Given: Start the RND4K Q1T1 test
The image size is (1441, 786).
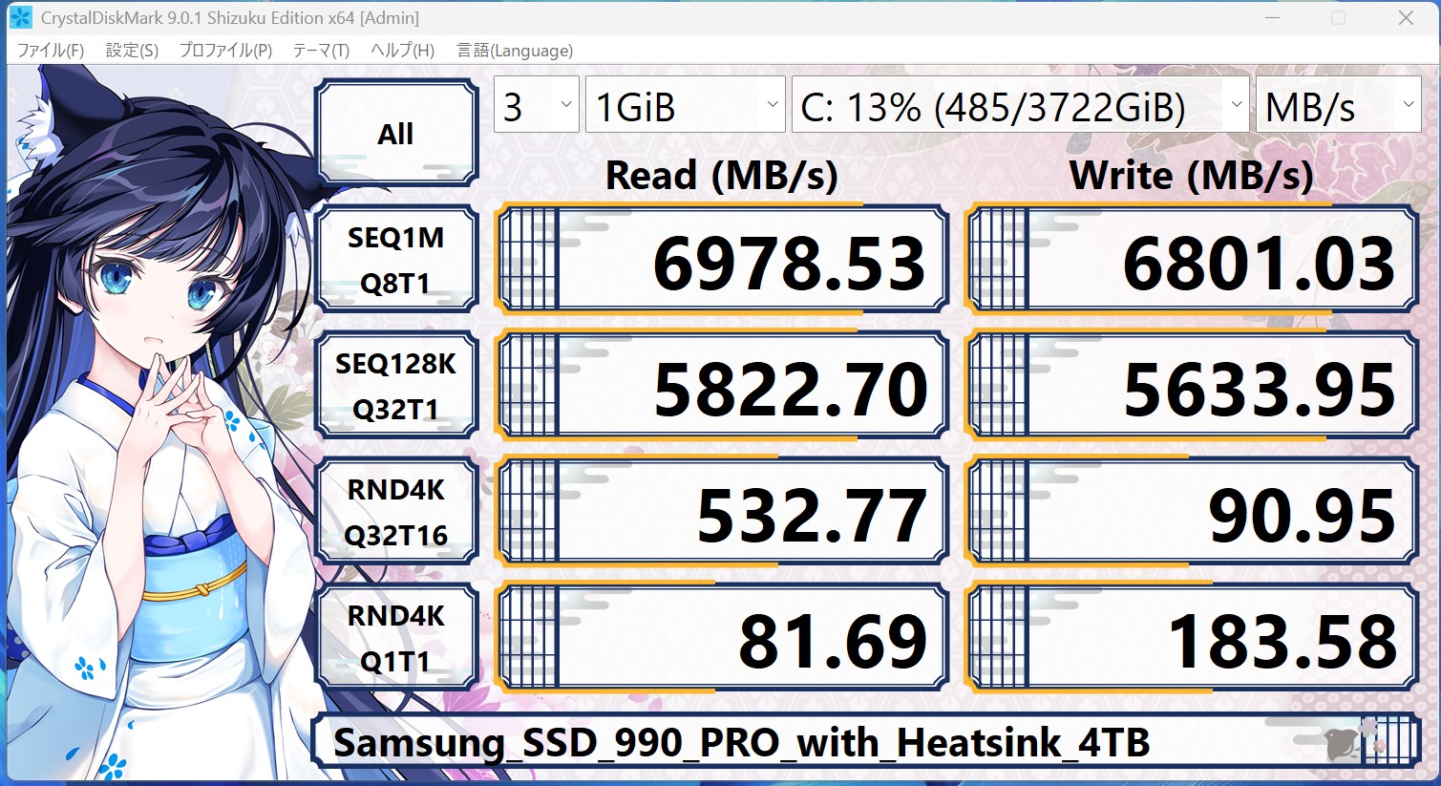Looking at the screenshot, I should click(396, 638).
